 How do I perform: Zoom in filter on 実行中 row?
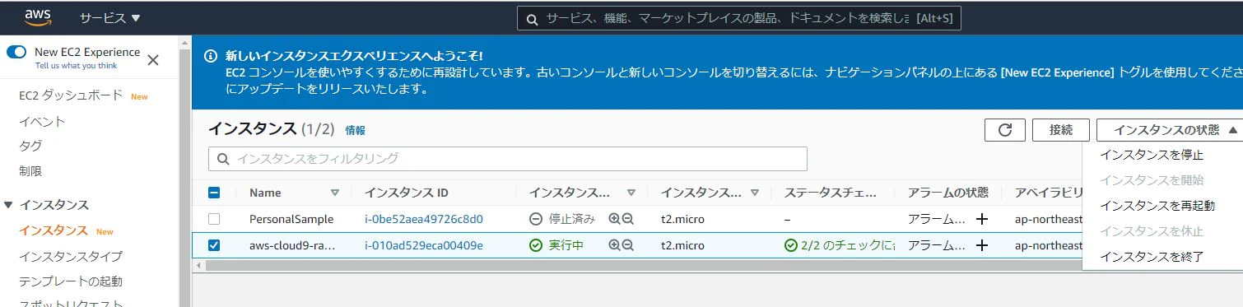614,245
